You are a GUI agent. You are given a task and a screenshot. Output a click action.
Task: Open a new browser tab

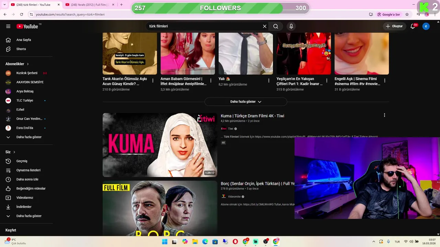[121, 5]
